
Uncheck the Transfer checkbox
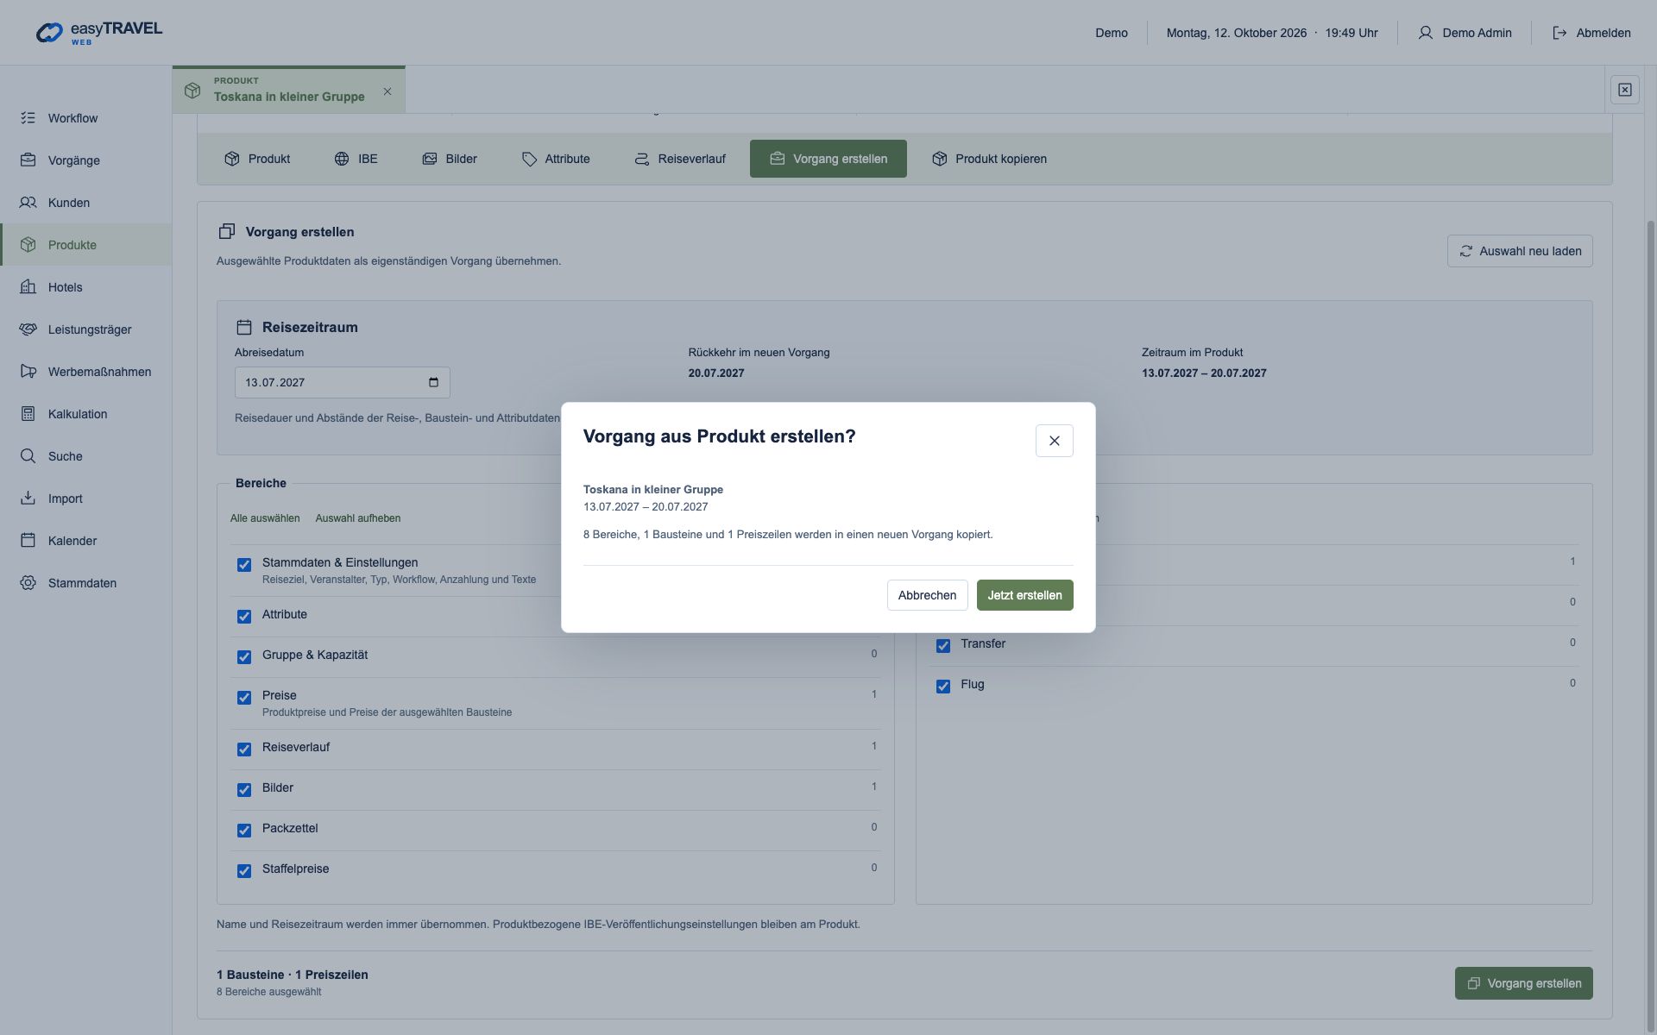943,646
